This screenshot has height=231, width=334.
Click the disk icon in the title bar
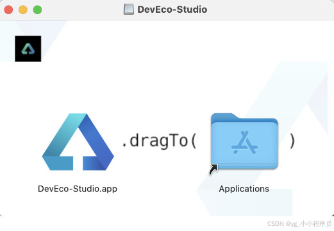point(129,10)
